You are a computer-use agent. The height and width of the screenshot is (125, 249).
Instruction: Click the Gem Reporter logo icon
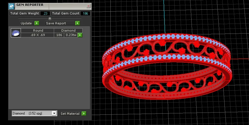click(x=12, y=6)
